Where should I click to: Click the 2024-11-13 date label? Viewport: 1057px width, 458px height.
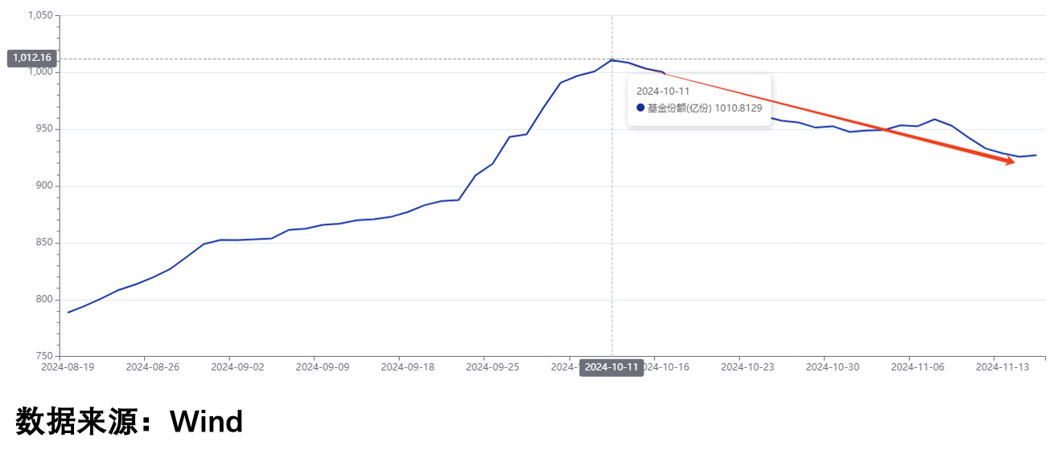(1002, 366)
